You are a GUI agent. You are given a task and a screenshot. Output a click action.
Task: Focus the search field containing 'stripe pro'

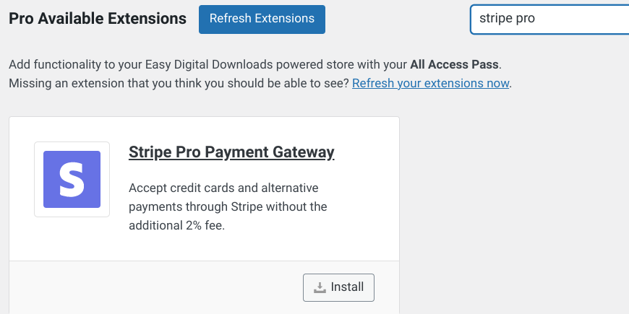tap(549, 19)
